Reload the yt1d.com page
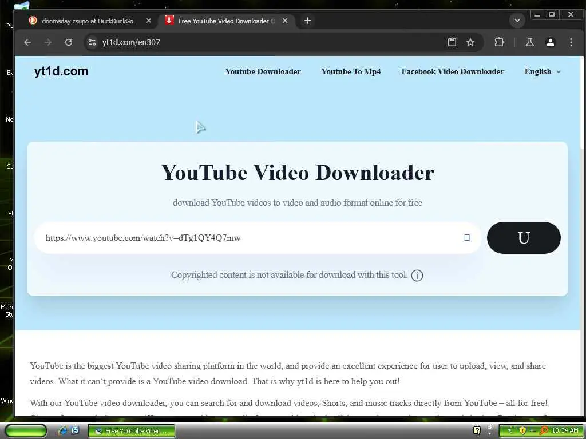586x439 pixels. tap(69, 42)
